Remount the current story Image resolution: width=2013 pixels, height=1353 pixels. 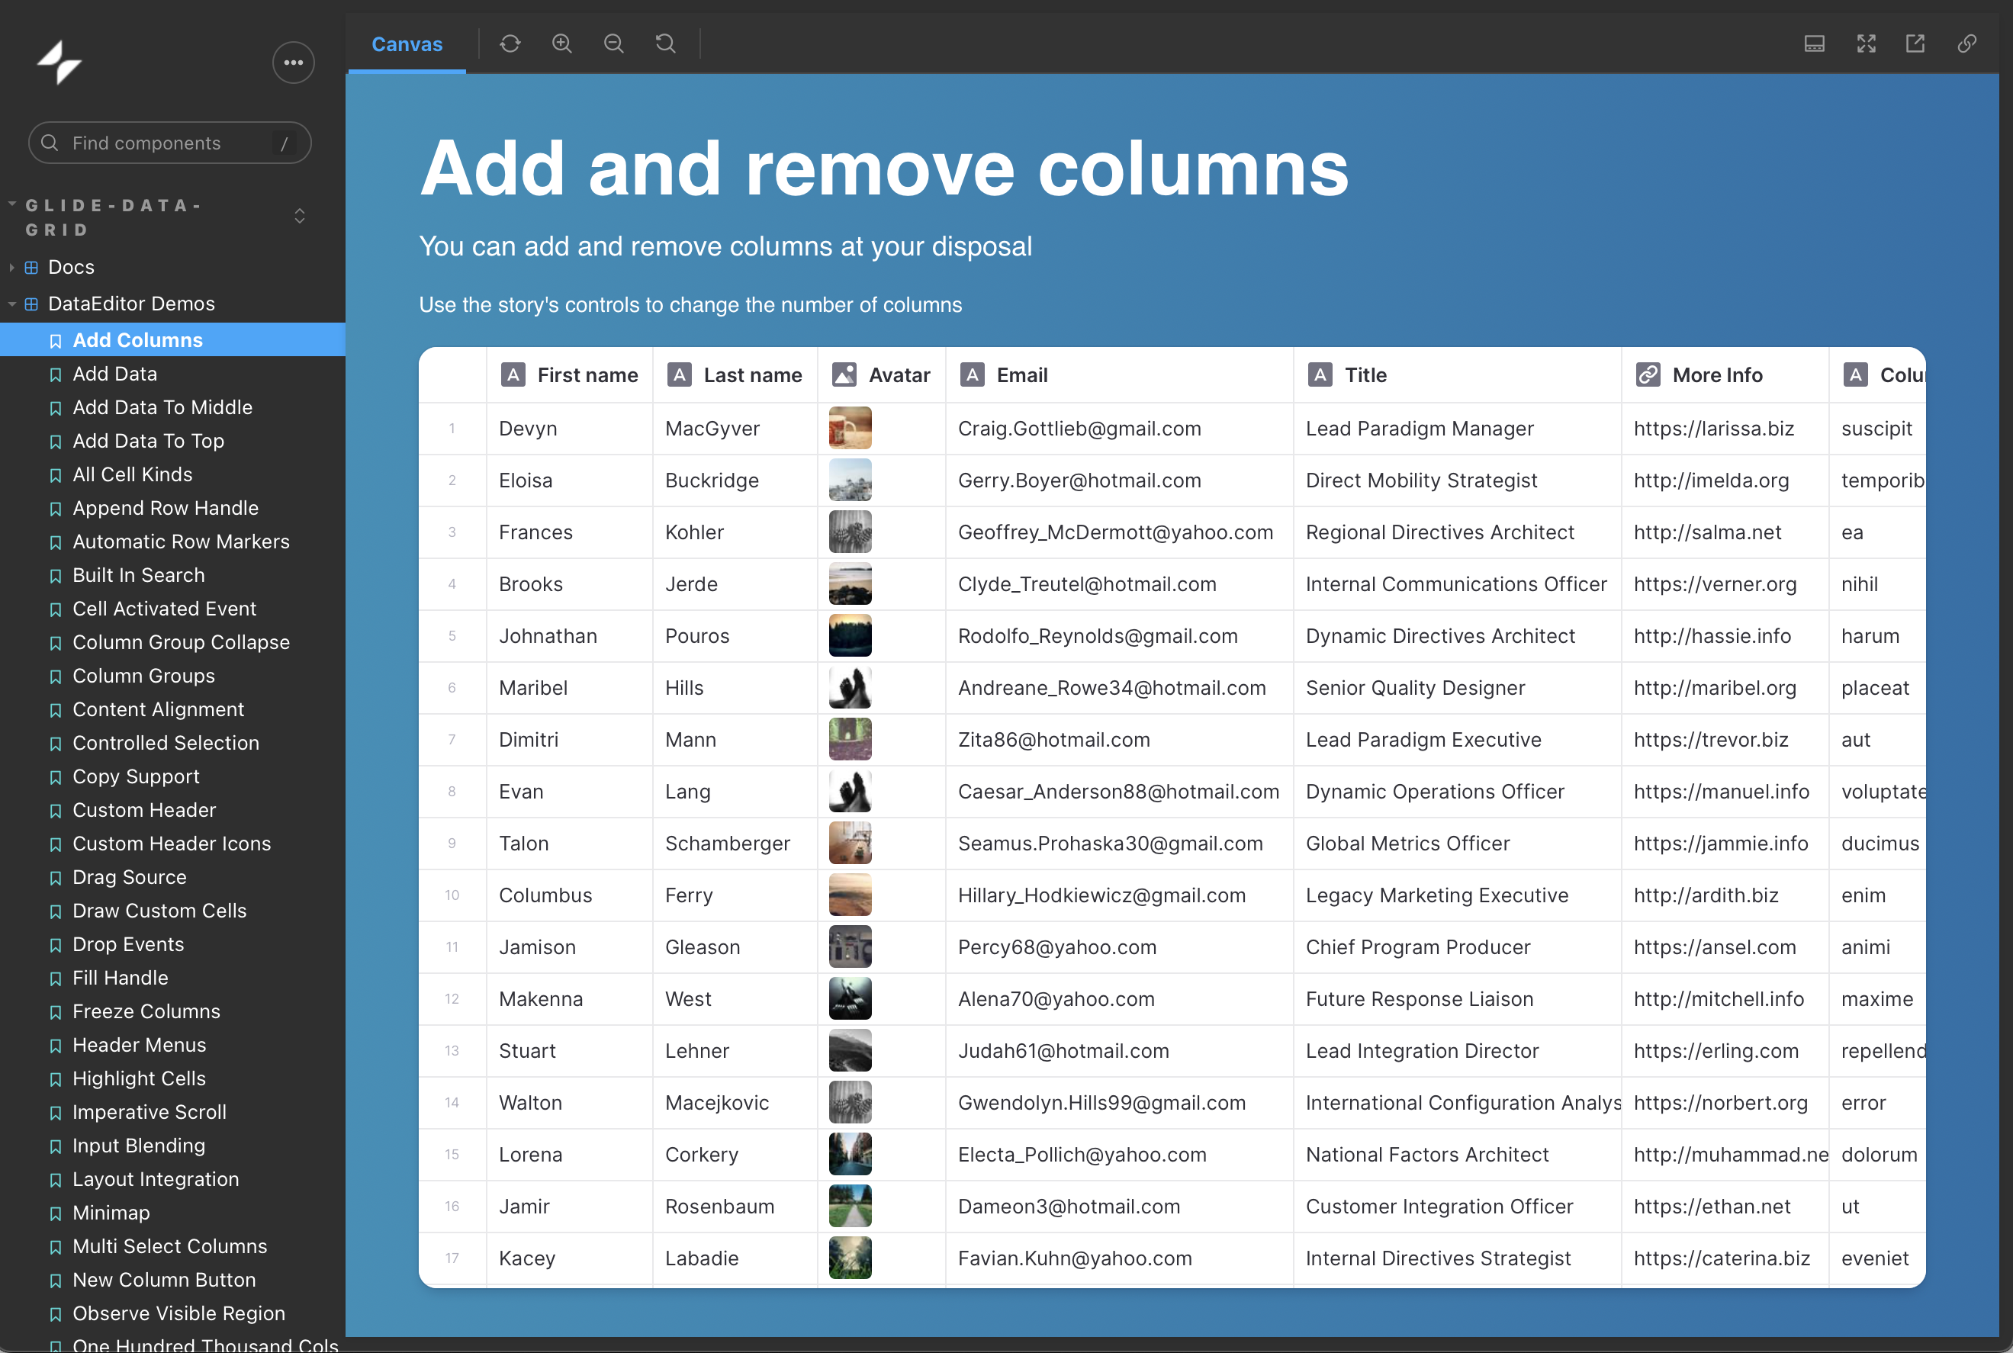[510, 43]
